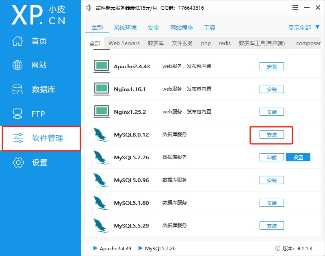Select the 全部 sub-tab
Viewport: 325px width, 256px height.
[x=95, y=43]
